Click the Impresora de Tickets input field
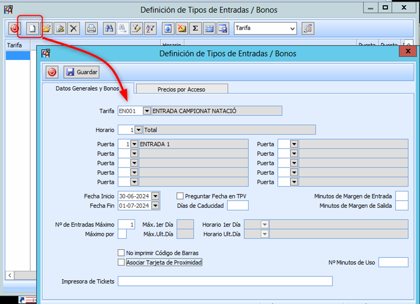The height and width of the screenshot is (304, 420). 225,281
